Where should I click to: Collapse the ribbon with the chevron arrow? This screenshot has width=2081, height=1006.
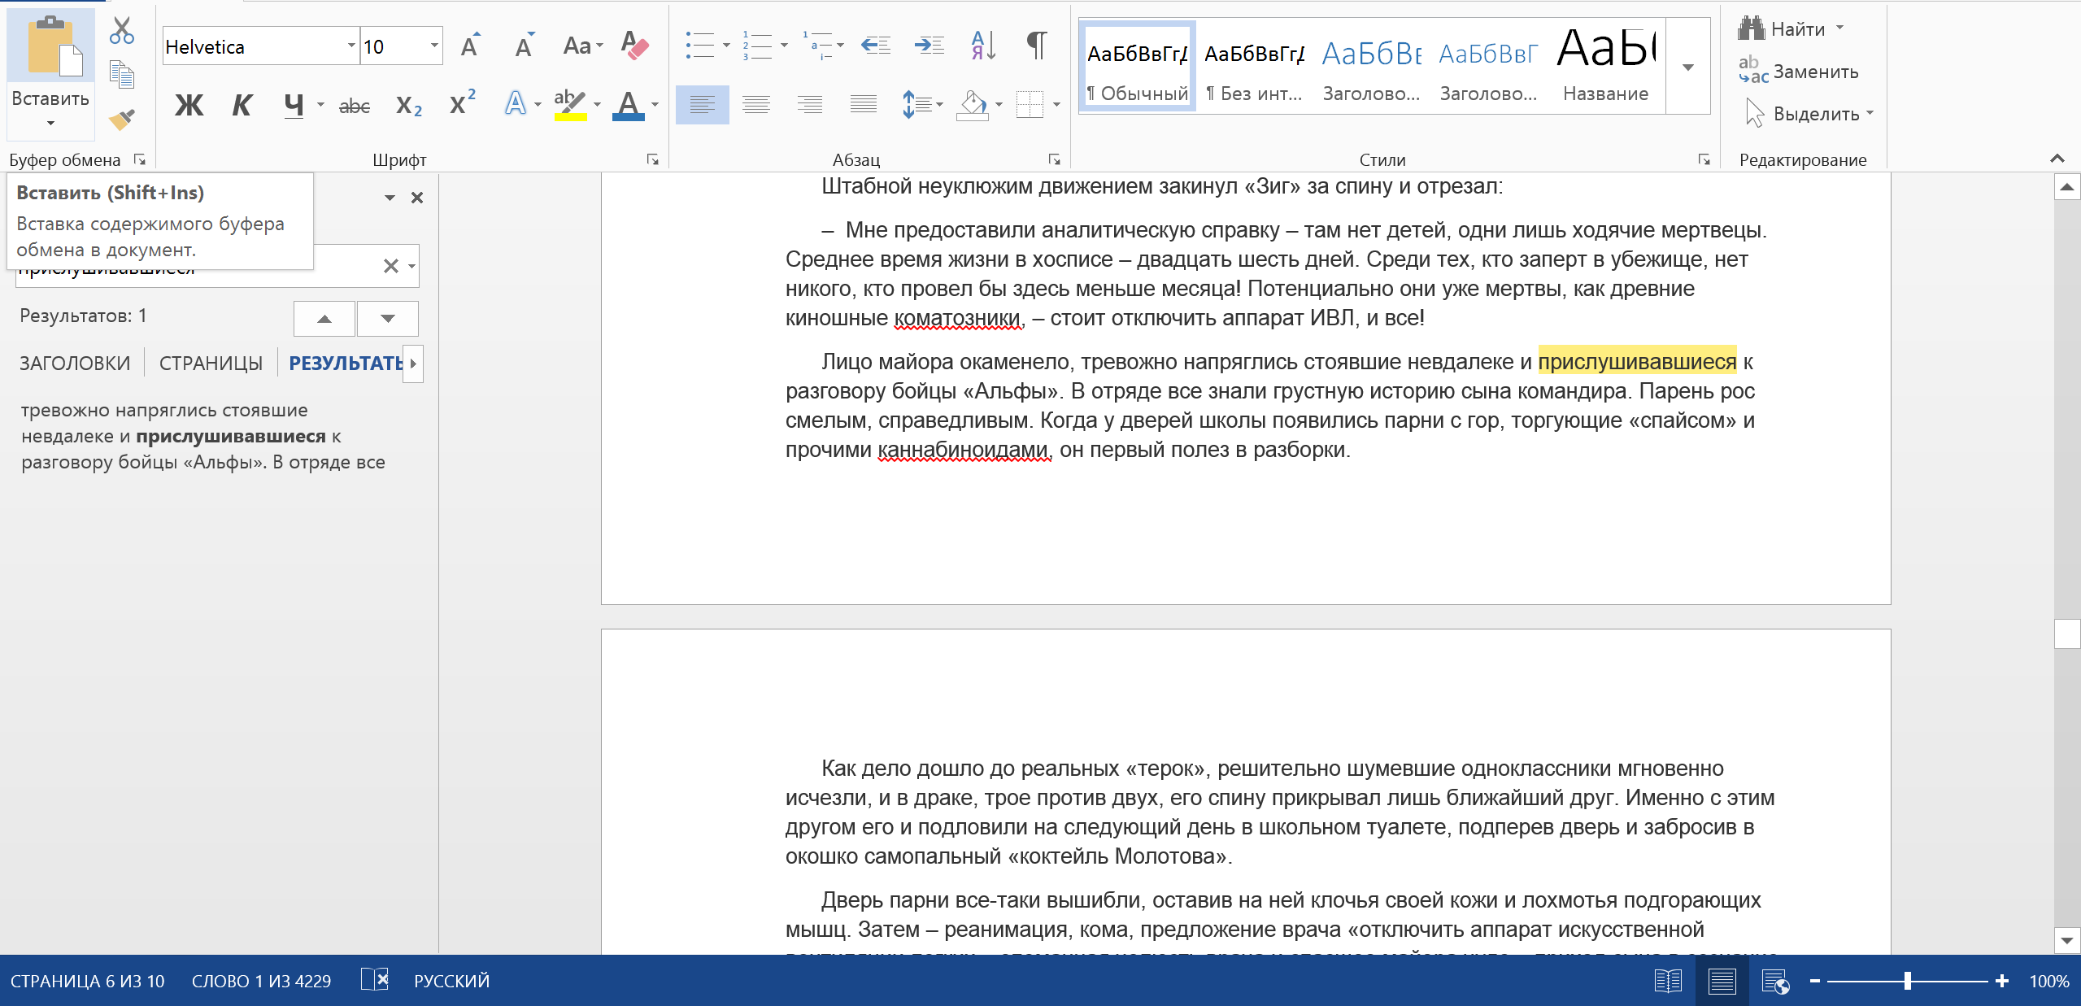point(2057,159)
